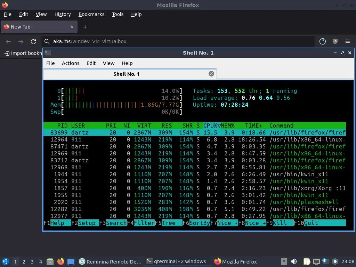Image resolution: width=356 pixels, height=267 pixels.
Task: Open the Lubuntu application menu icon
Action: 6,261
